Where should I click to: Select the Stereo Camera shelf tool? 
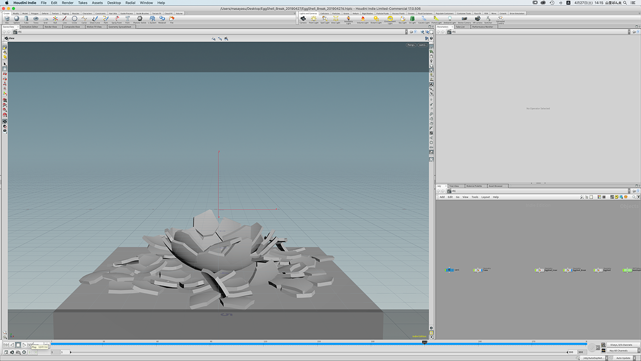point(464,20)
